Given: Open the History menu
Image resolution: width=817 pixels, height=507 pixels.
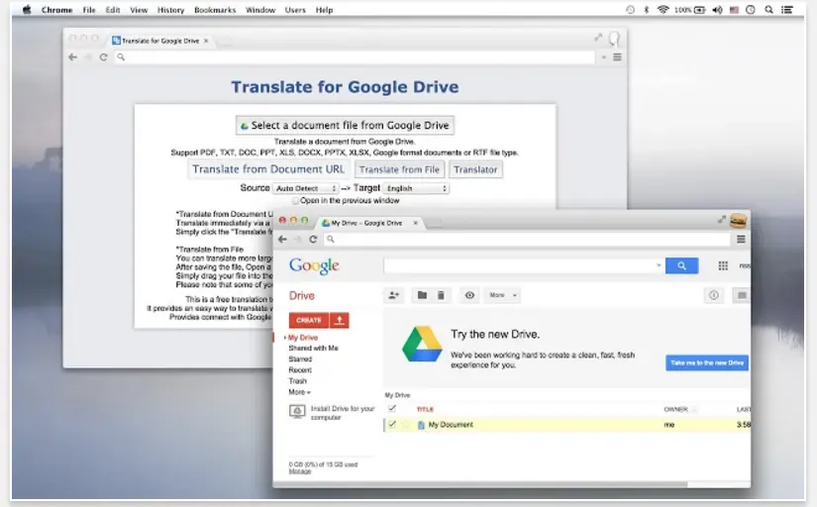Looking at the screenshot, I should pos(171,10).
